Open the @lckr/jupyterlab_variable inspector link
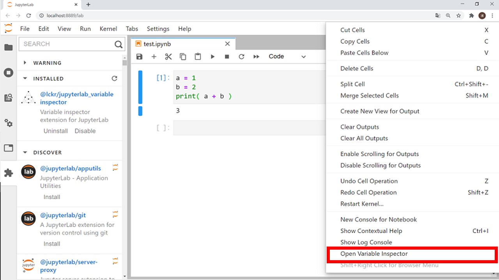 click(77, 98)
